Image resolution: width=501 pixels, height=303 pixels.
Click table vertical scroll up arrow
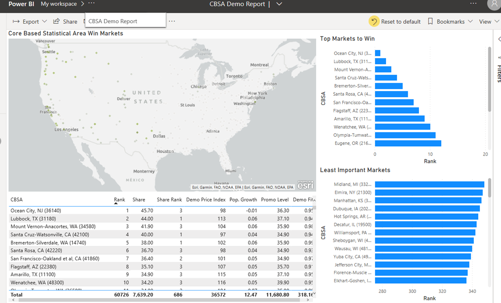click(x=314, y=200)
